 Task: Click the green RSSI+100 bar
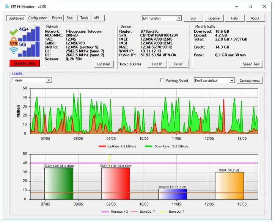click(59, 183)
